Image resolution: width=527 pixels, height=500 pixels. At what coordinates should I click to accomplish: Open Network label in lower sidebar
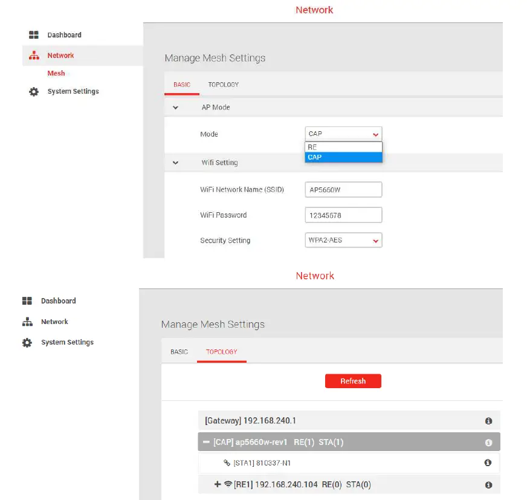[x=54, y=322]
